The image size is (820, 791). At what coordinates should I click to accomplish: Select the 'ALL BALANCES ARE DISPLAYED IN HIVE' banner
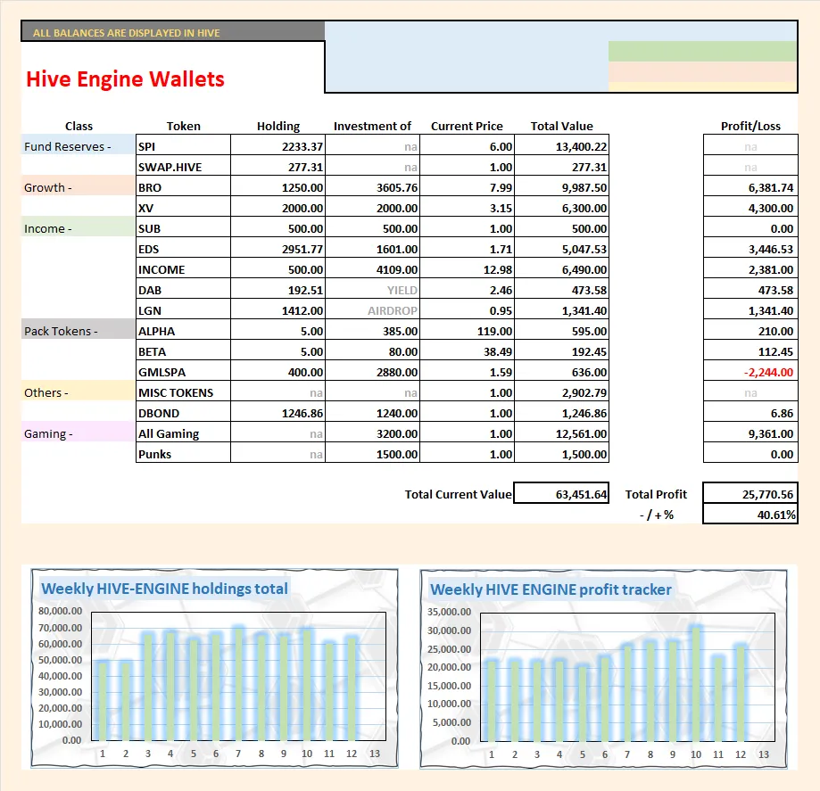tap(172, 32)
